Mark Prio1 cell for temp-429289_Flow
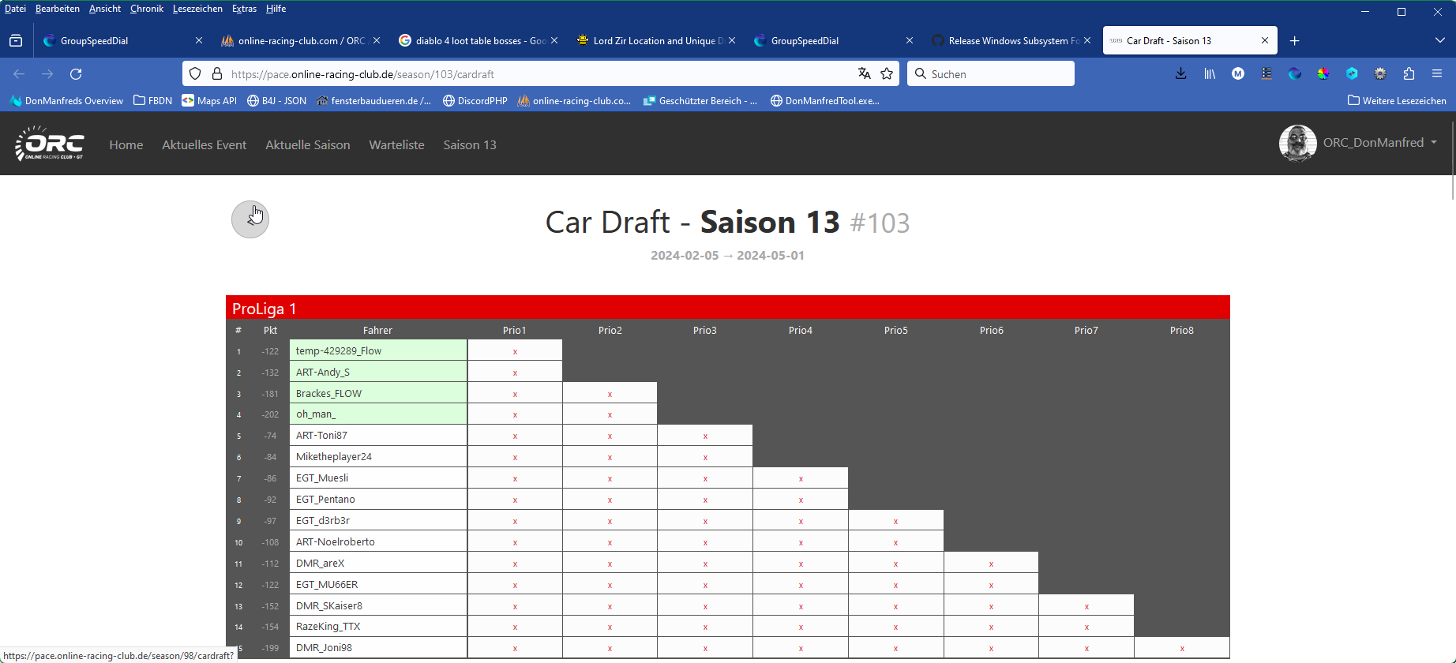 (515, 351)
